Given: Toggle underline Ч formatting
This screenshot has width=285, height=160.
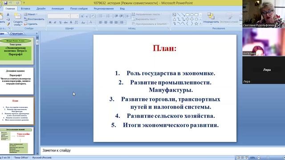Looking at the screenshot, I should click(x=60, y=23).
